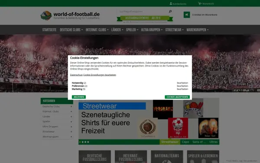260x163 pixels.
Task: Click Warenkorb link in top bar
Action: pyautogui.click(x=208, y=3)
